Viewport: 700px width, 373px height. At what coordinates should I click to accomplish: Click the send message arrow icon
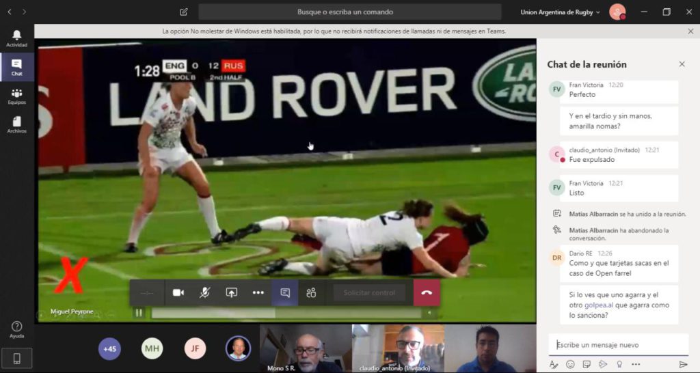click(683, 364)
